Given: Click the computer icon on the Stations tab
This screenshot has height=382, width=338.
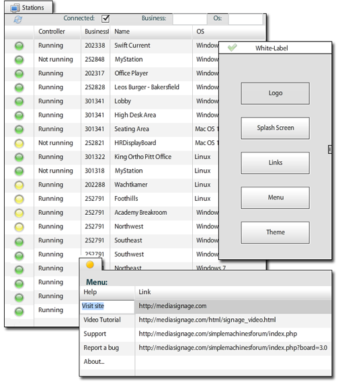Looking at the screenshot, I should (x=15, y=8).
